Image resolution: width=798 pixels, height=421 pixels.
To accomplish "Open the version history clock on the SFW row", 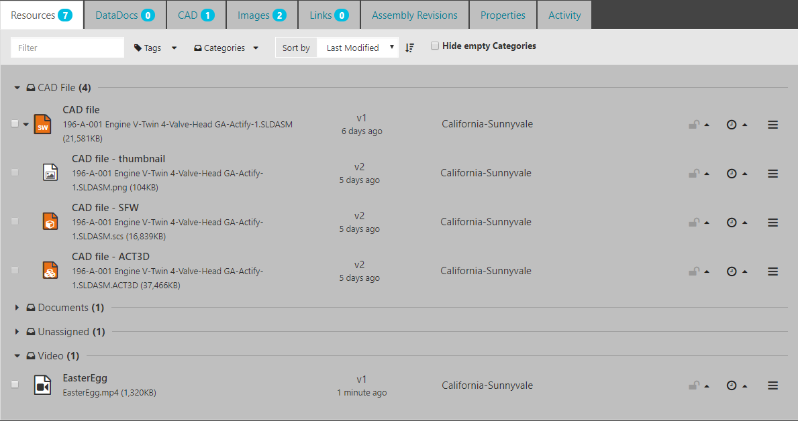I will [x=732, y=222].
